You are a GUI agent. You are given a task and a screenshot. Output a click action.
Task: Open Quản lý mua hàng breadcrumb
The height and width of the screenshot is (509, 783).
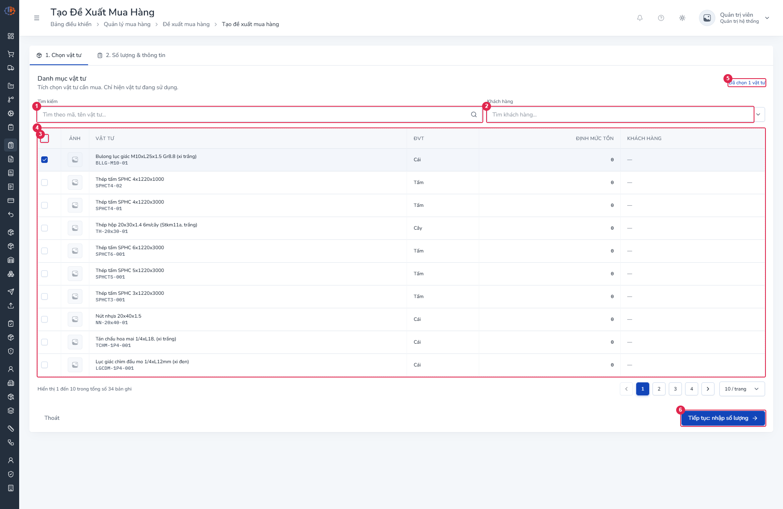(127, 24)
